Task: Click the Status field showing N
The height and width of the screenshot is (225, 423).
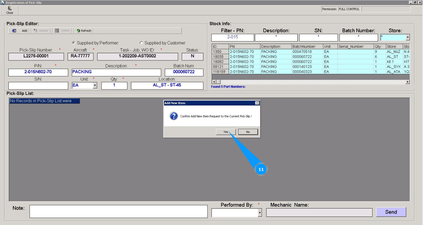Action: 193,56
